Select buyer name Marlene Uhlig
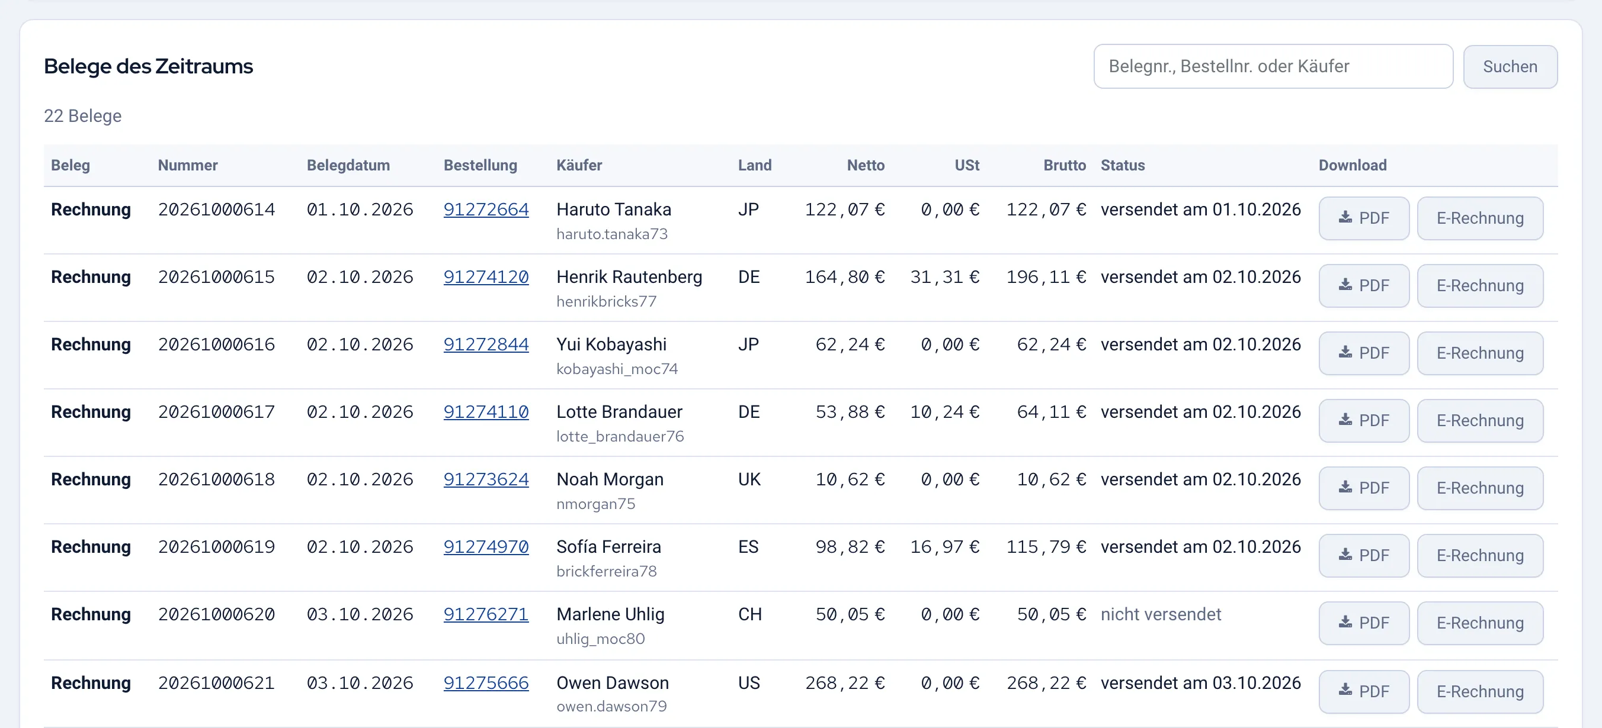Image resolution: width=1602 pixels, height=728 pixels. click(610, 614)
